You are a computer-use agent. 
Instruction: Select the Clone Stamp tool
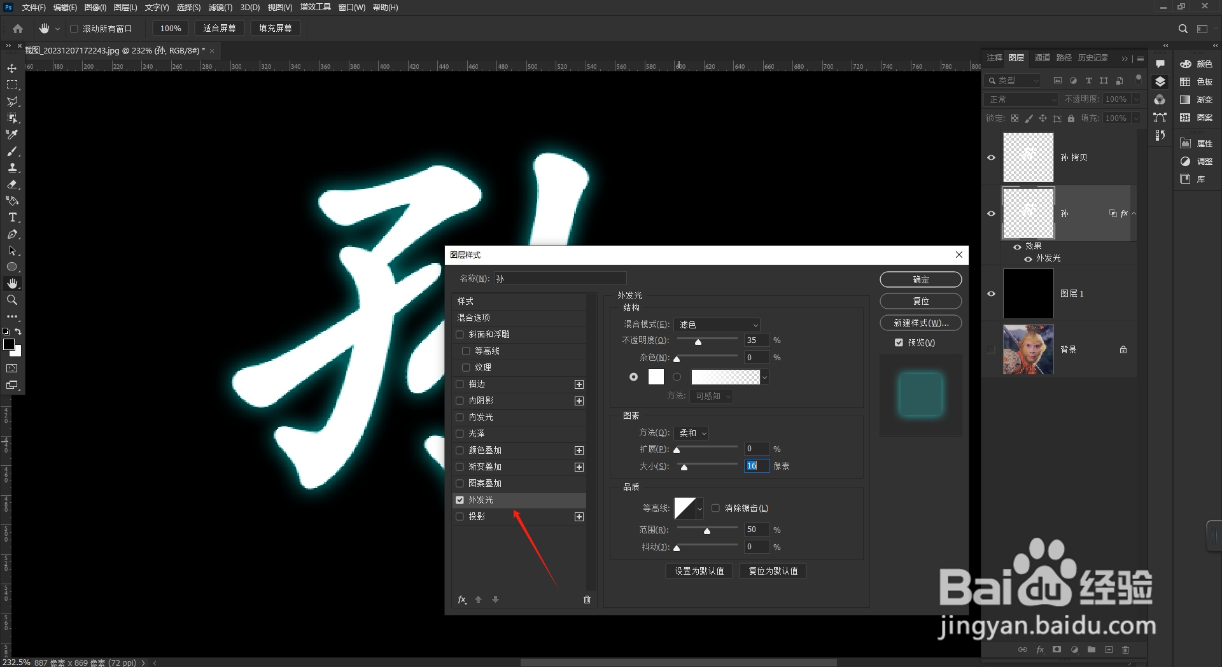(12, 168)
